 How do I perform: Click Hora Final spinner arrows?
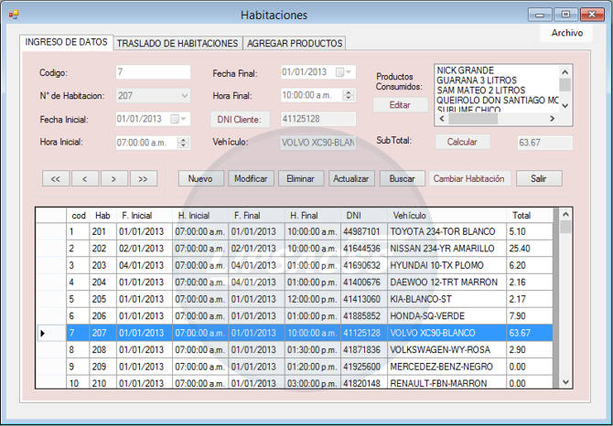(x=349, y=95)
